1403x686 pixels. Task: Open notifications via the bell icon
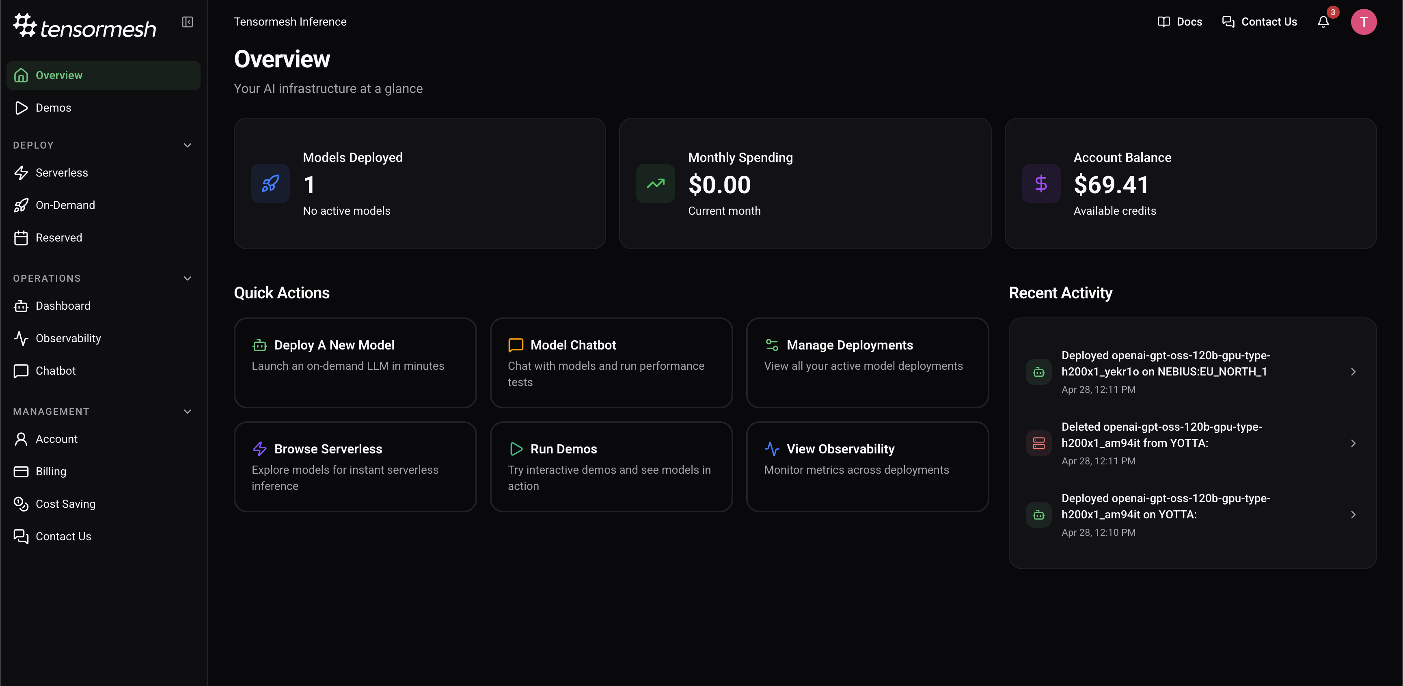(x=1323, y=22)
